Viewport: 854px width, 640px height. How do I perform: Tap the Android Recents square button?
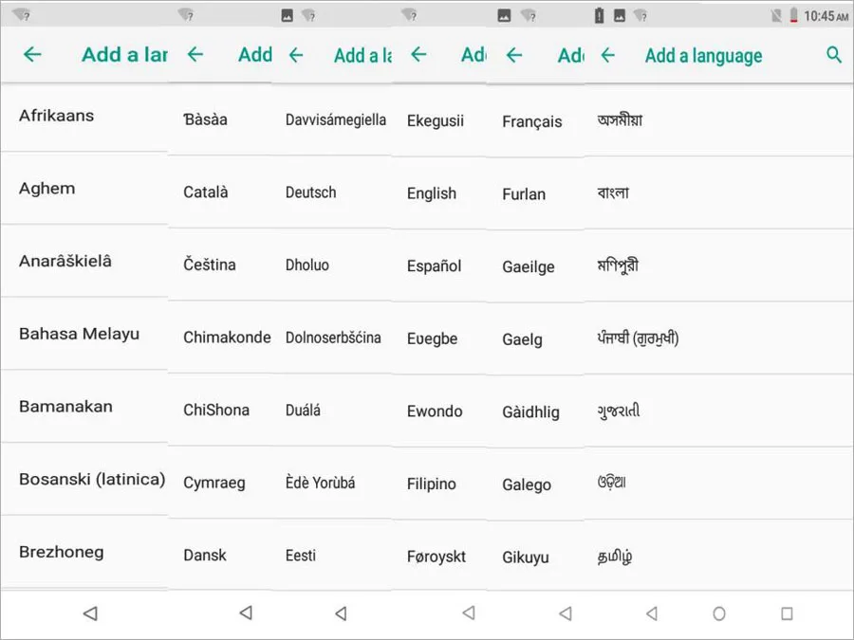pos(787,613)
